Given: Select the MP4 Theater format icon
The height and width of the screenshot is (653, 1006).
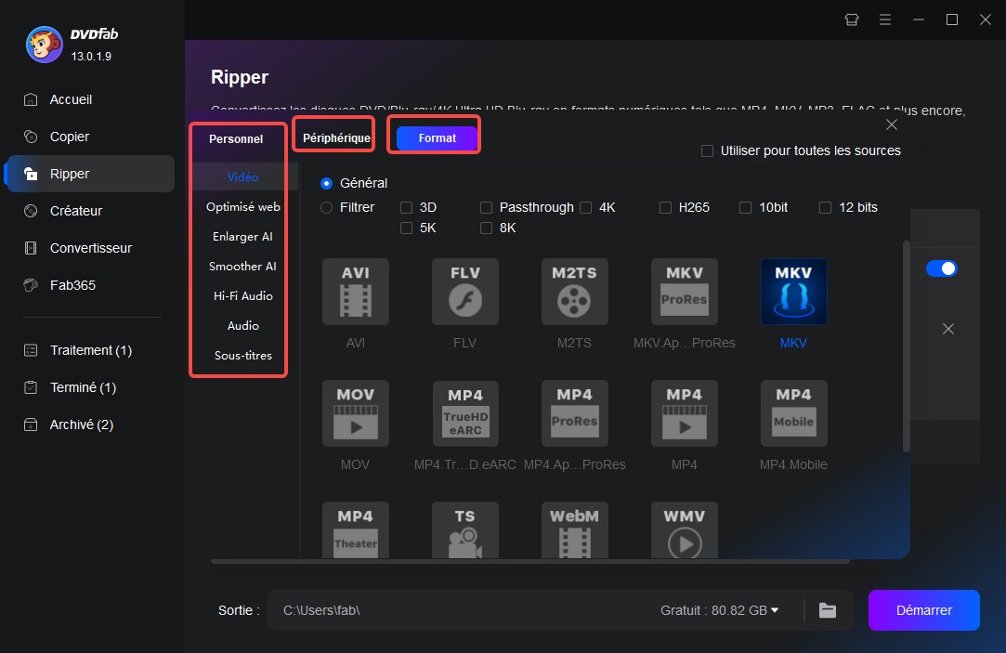Looking at the screenshot, I should 356,529.
